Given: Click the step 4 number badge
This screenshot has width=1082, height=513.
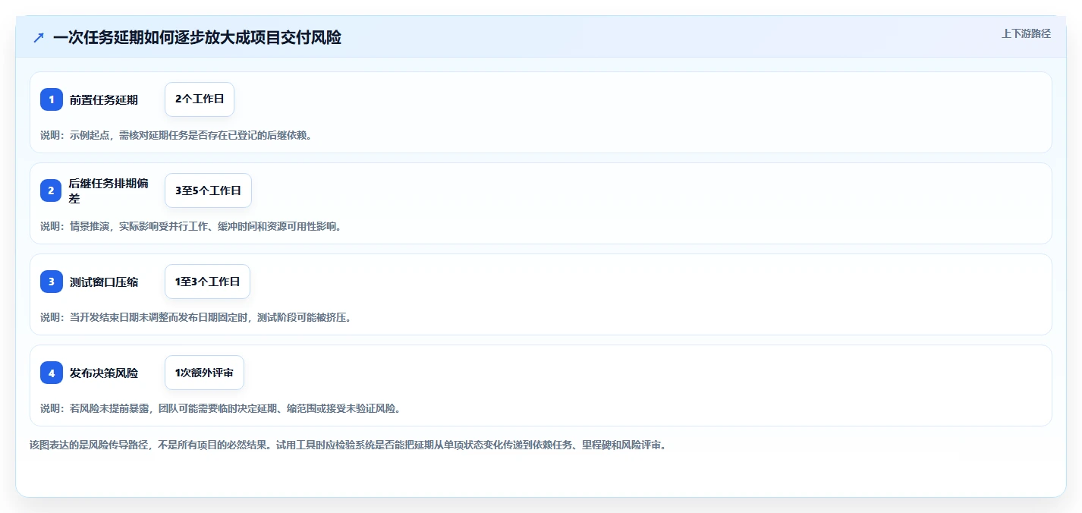Looking at the screenshot, I should tap(52, 373).
